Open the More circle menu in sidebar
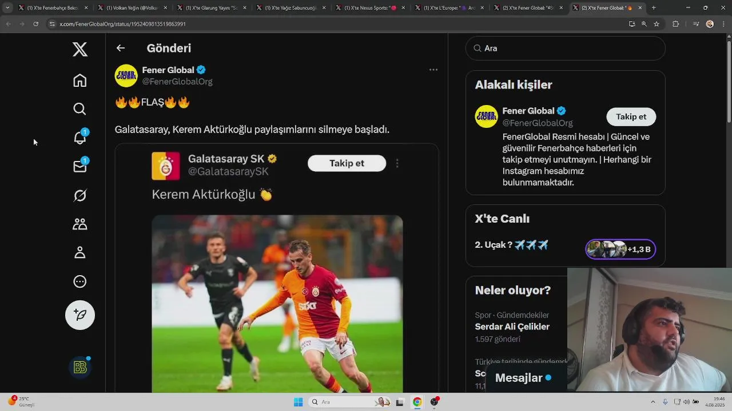Image resolution: width=732 pixels, height=411 pixels. [x=80, y=281]
